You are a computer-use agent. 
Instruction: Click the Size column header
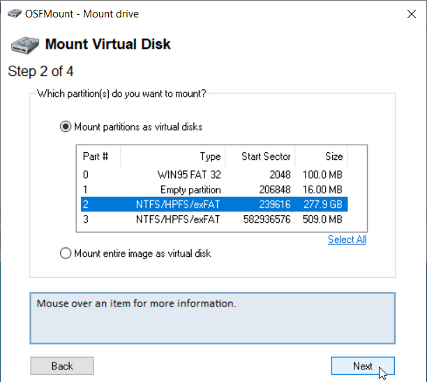(x=321, y=156)
